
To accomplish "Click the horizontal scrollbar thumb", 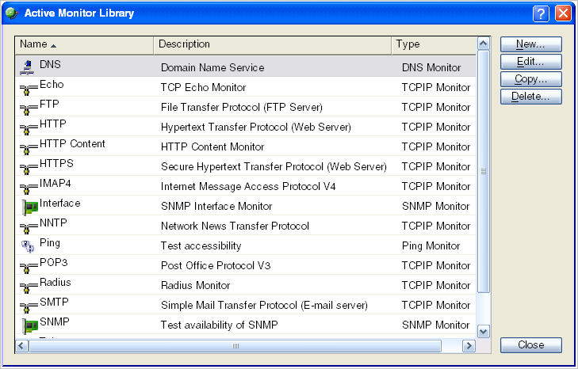I will tap(235, 346).
